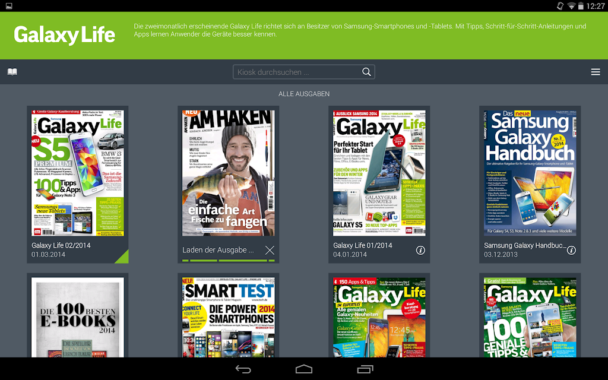608x380 pixels.
Task: Tap the Android home button
Action: click(304, 369)
